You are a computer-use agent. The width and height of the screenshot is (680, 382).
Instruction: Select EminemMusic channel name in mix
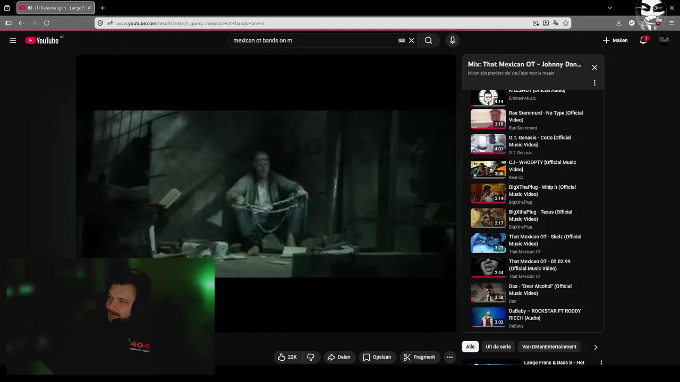522,98
